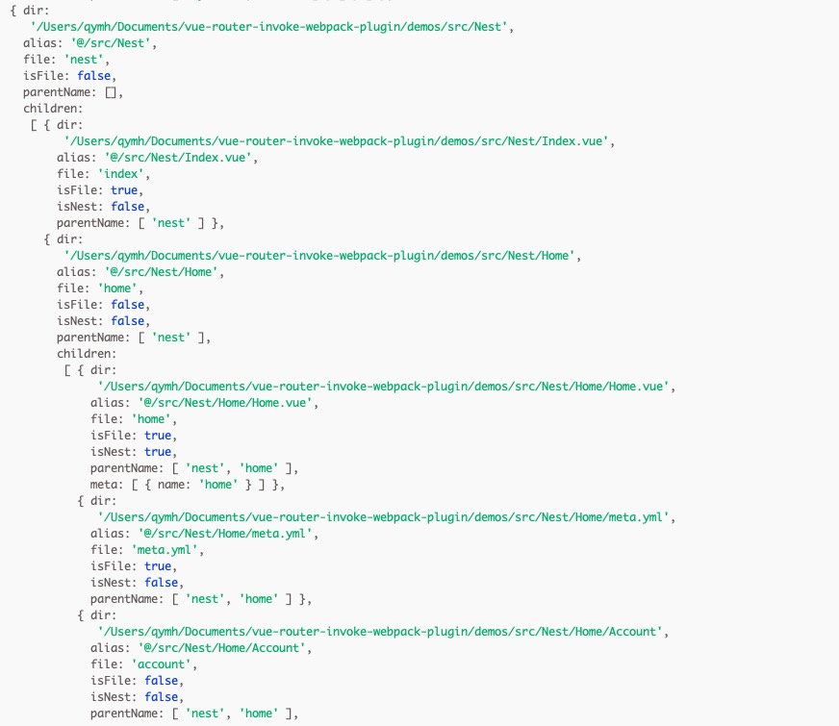Viewport: 839px width, 726px height.
Task: Select alias '@/src/Nest/Home/Home.vue'
Action: coord(225,403)
